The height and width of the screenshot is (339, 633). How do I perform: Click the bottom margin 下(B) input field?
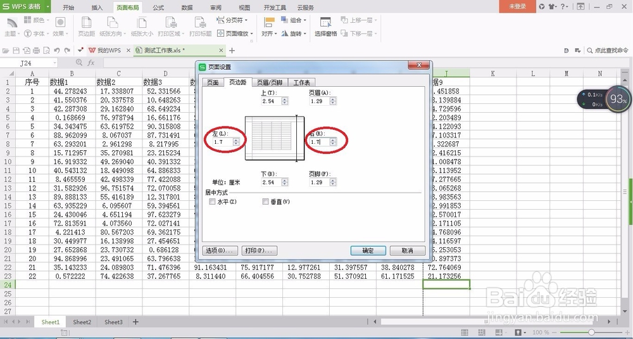(271, 182)
